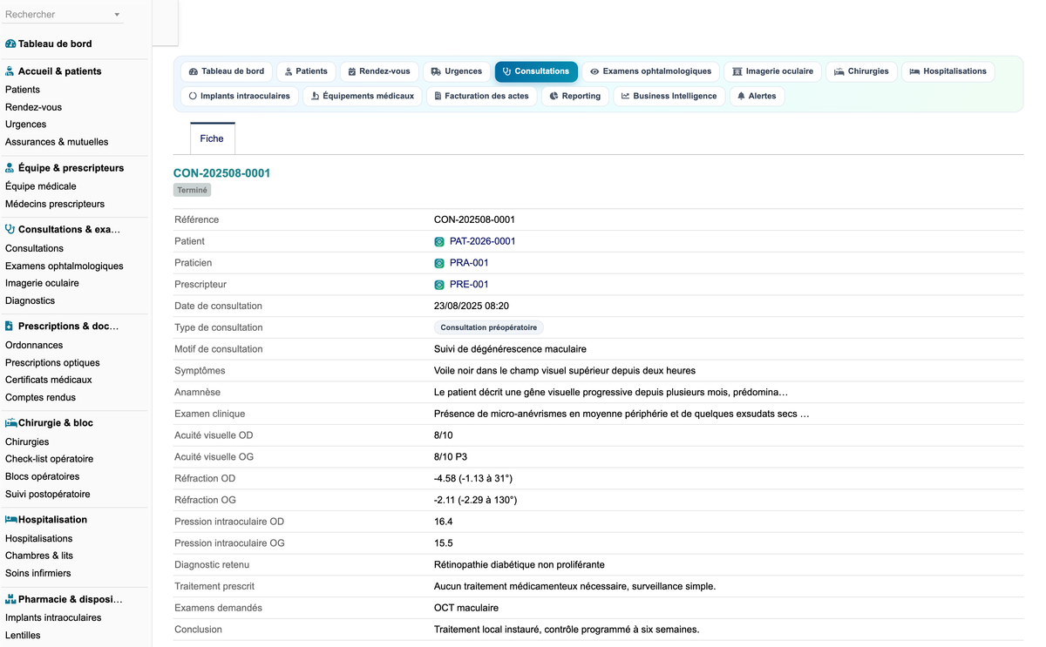1046x647 pixels.
Task: Open Comptes rendus in the sidebar
Action: pyautogui.click(x=40, y=397)
